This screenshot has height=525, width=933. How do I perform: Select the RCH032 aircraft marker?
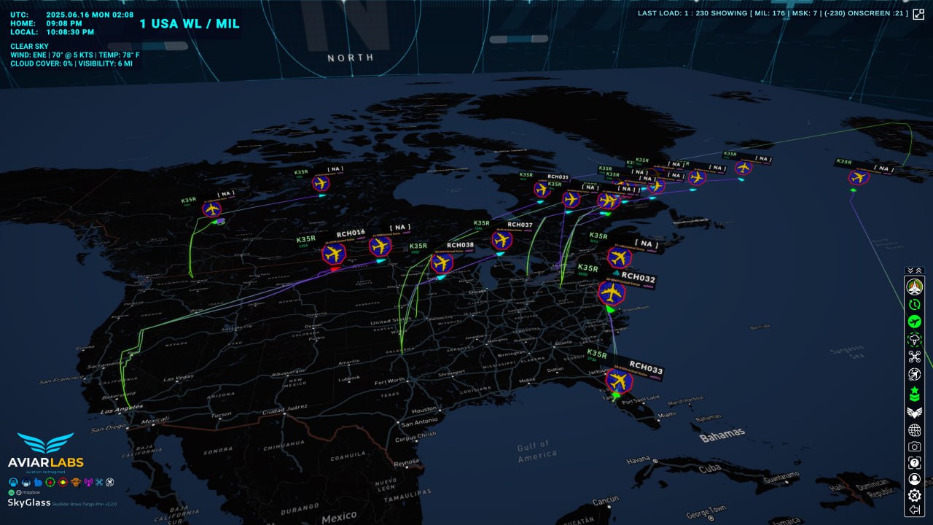pyautogui.click(x=612, y=293)
